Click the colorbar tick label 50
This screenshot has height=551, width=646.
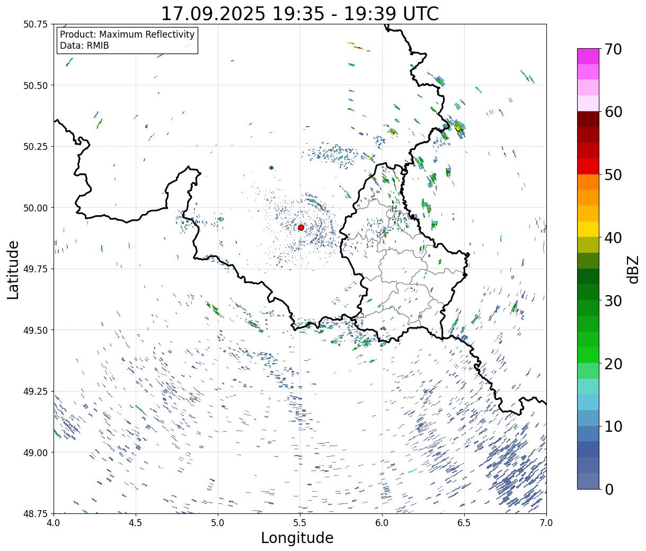pos(613,174)
